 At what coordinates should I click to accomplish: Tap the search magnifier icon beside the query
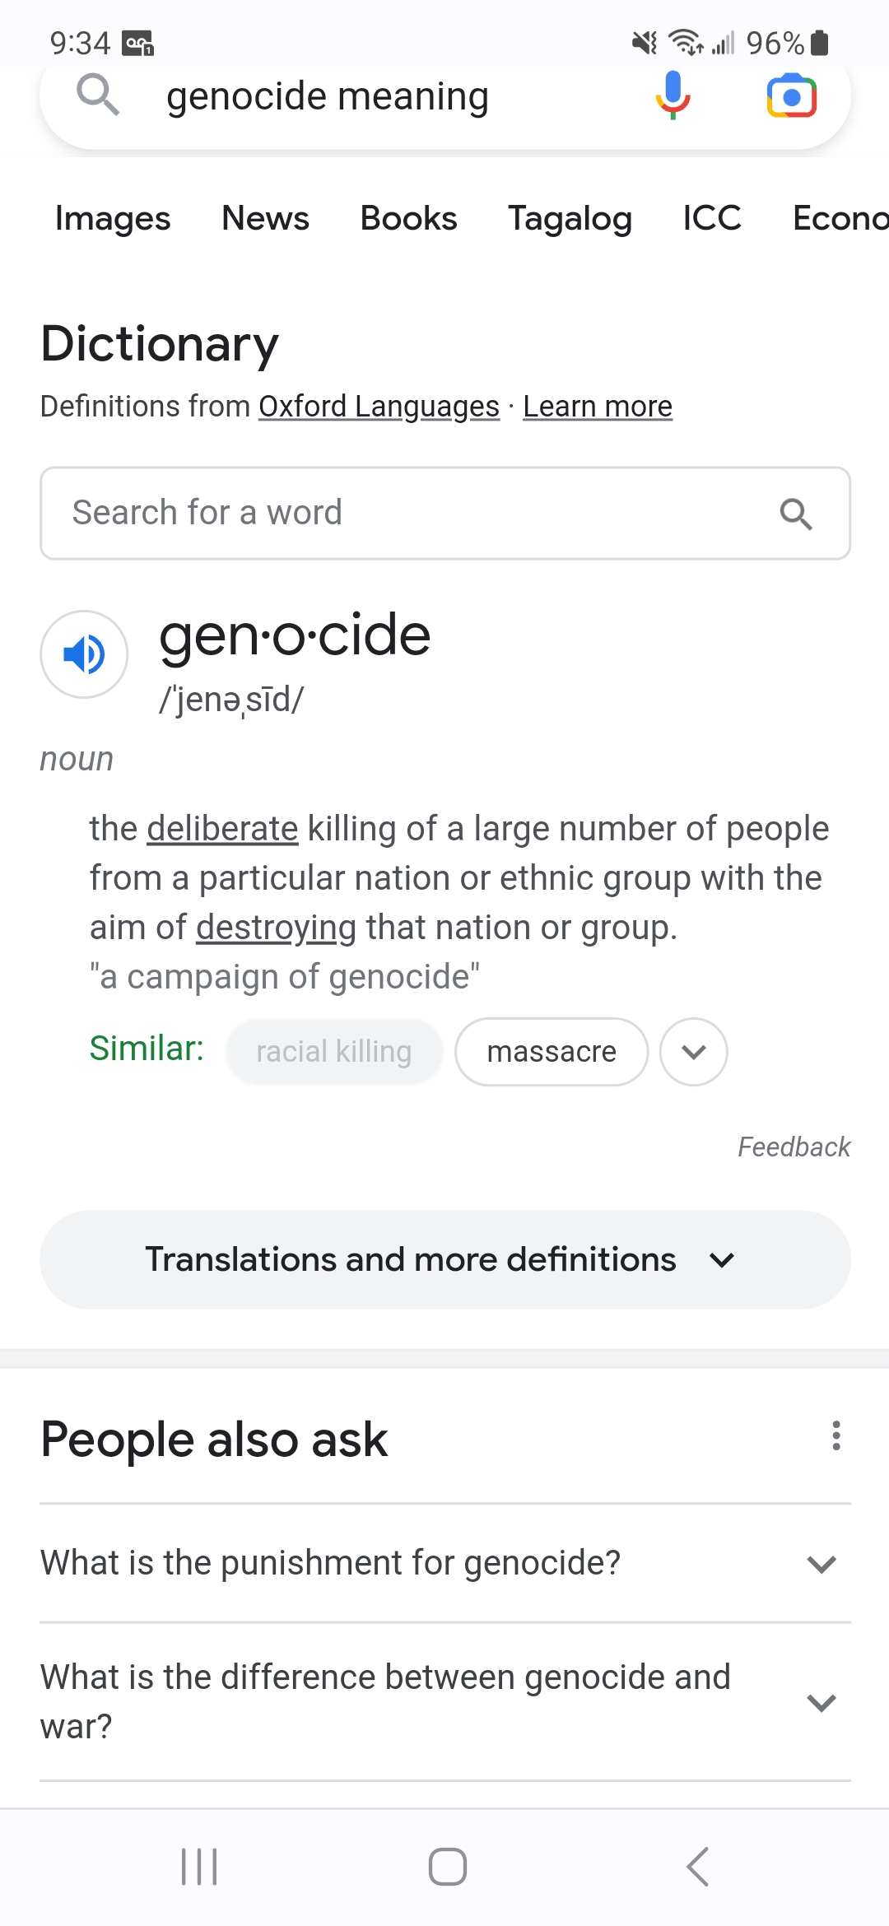click(98, 95)
